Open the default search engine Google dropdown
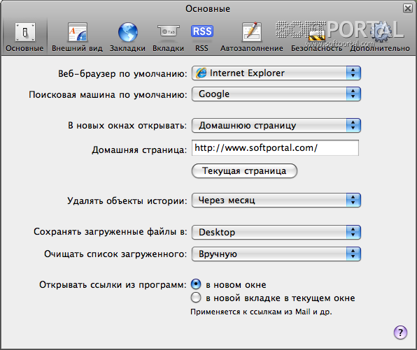 (276, 94)
